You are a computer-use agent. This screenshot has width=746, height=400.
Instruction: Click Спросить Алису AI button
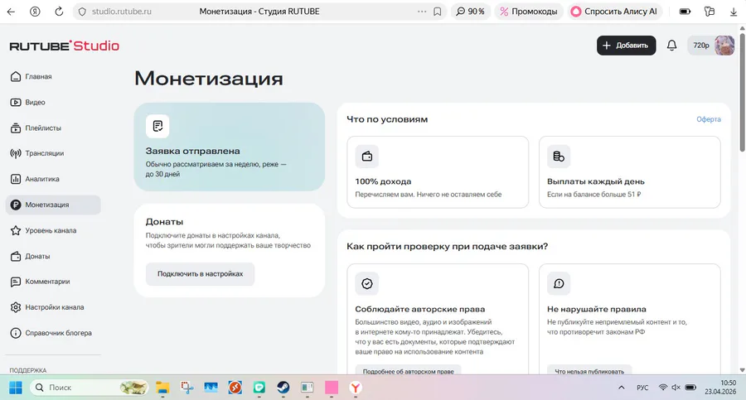613,12
